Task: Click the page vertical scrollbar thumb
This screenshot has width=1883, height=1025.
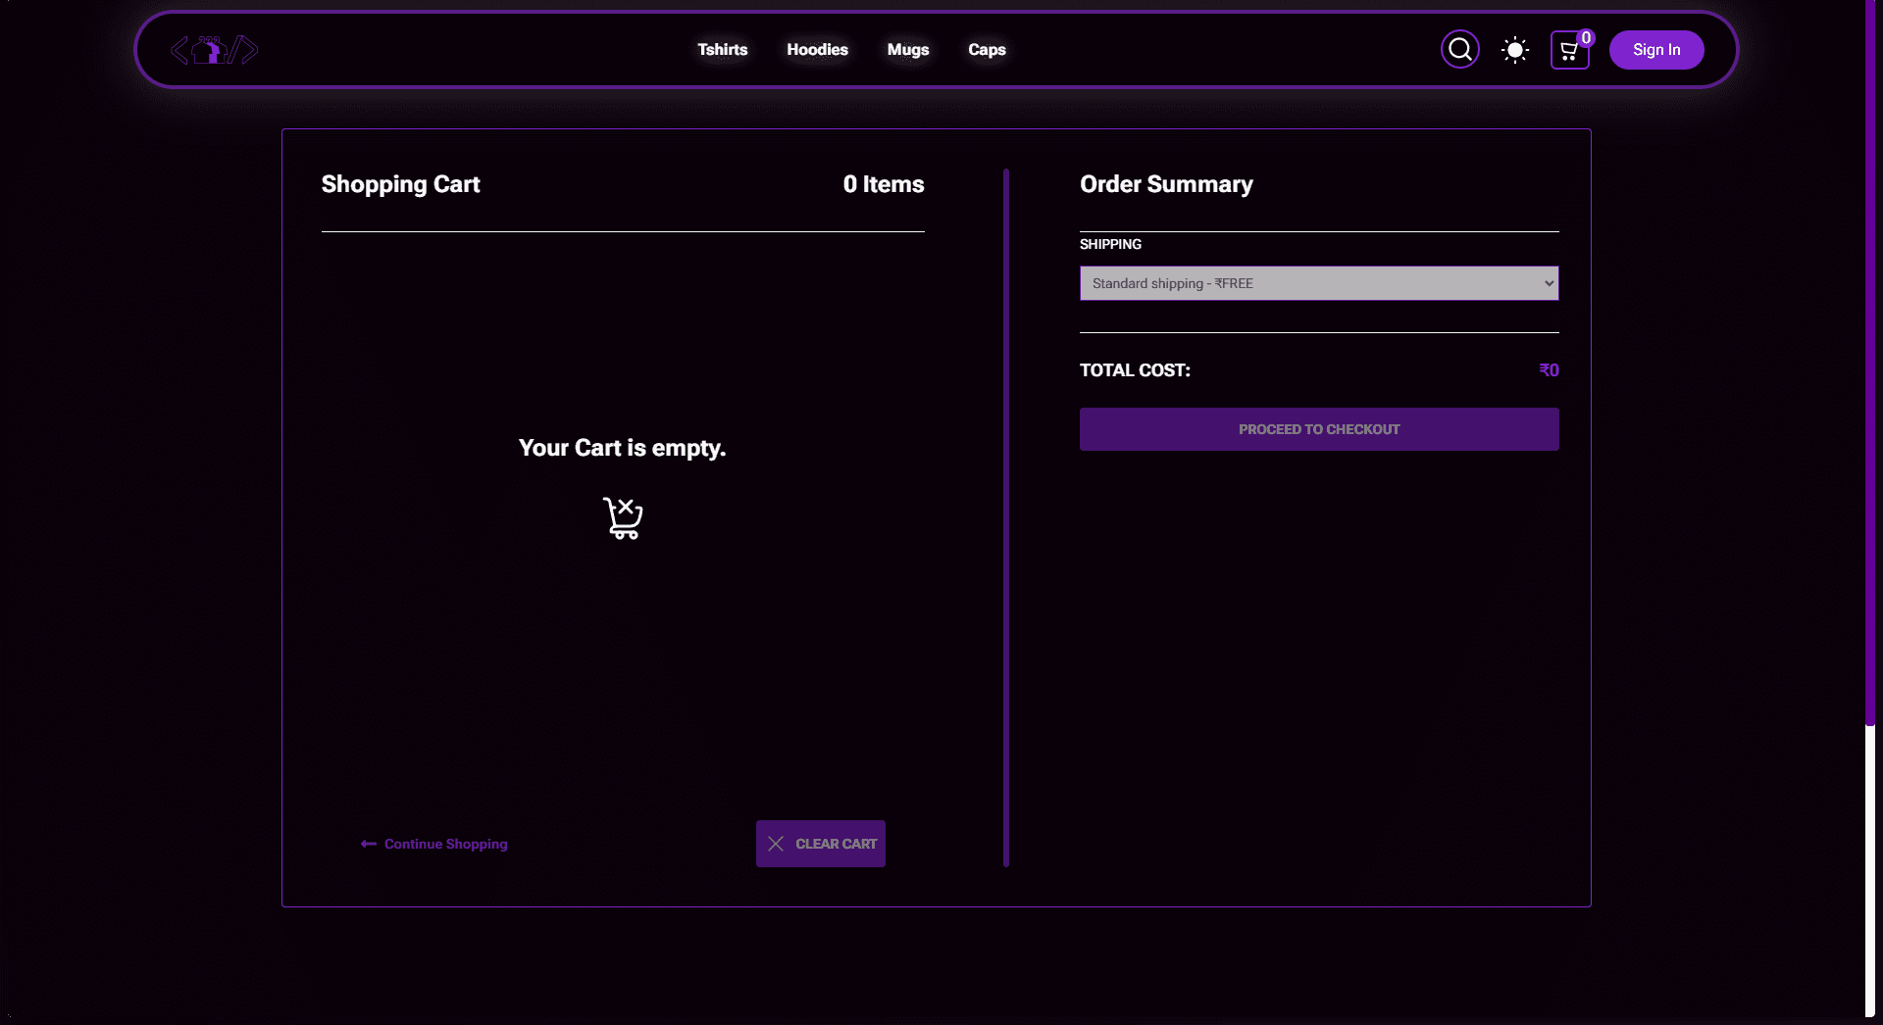Action: pyautogui.click(x=1869, y=363)
